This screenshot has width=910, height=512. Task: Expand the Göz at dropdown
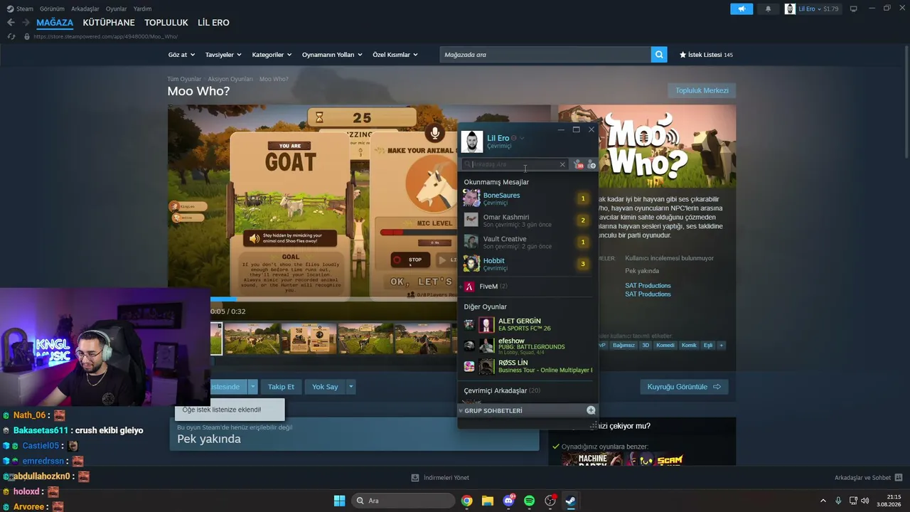(x=181, y=55)
